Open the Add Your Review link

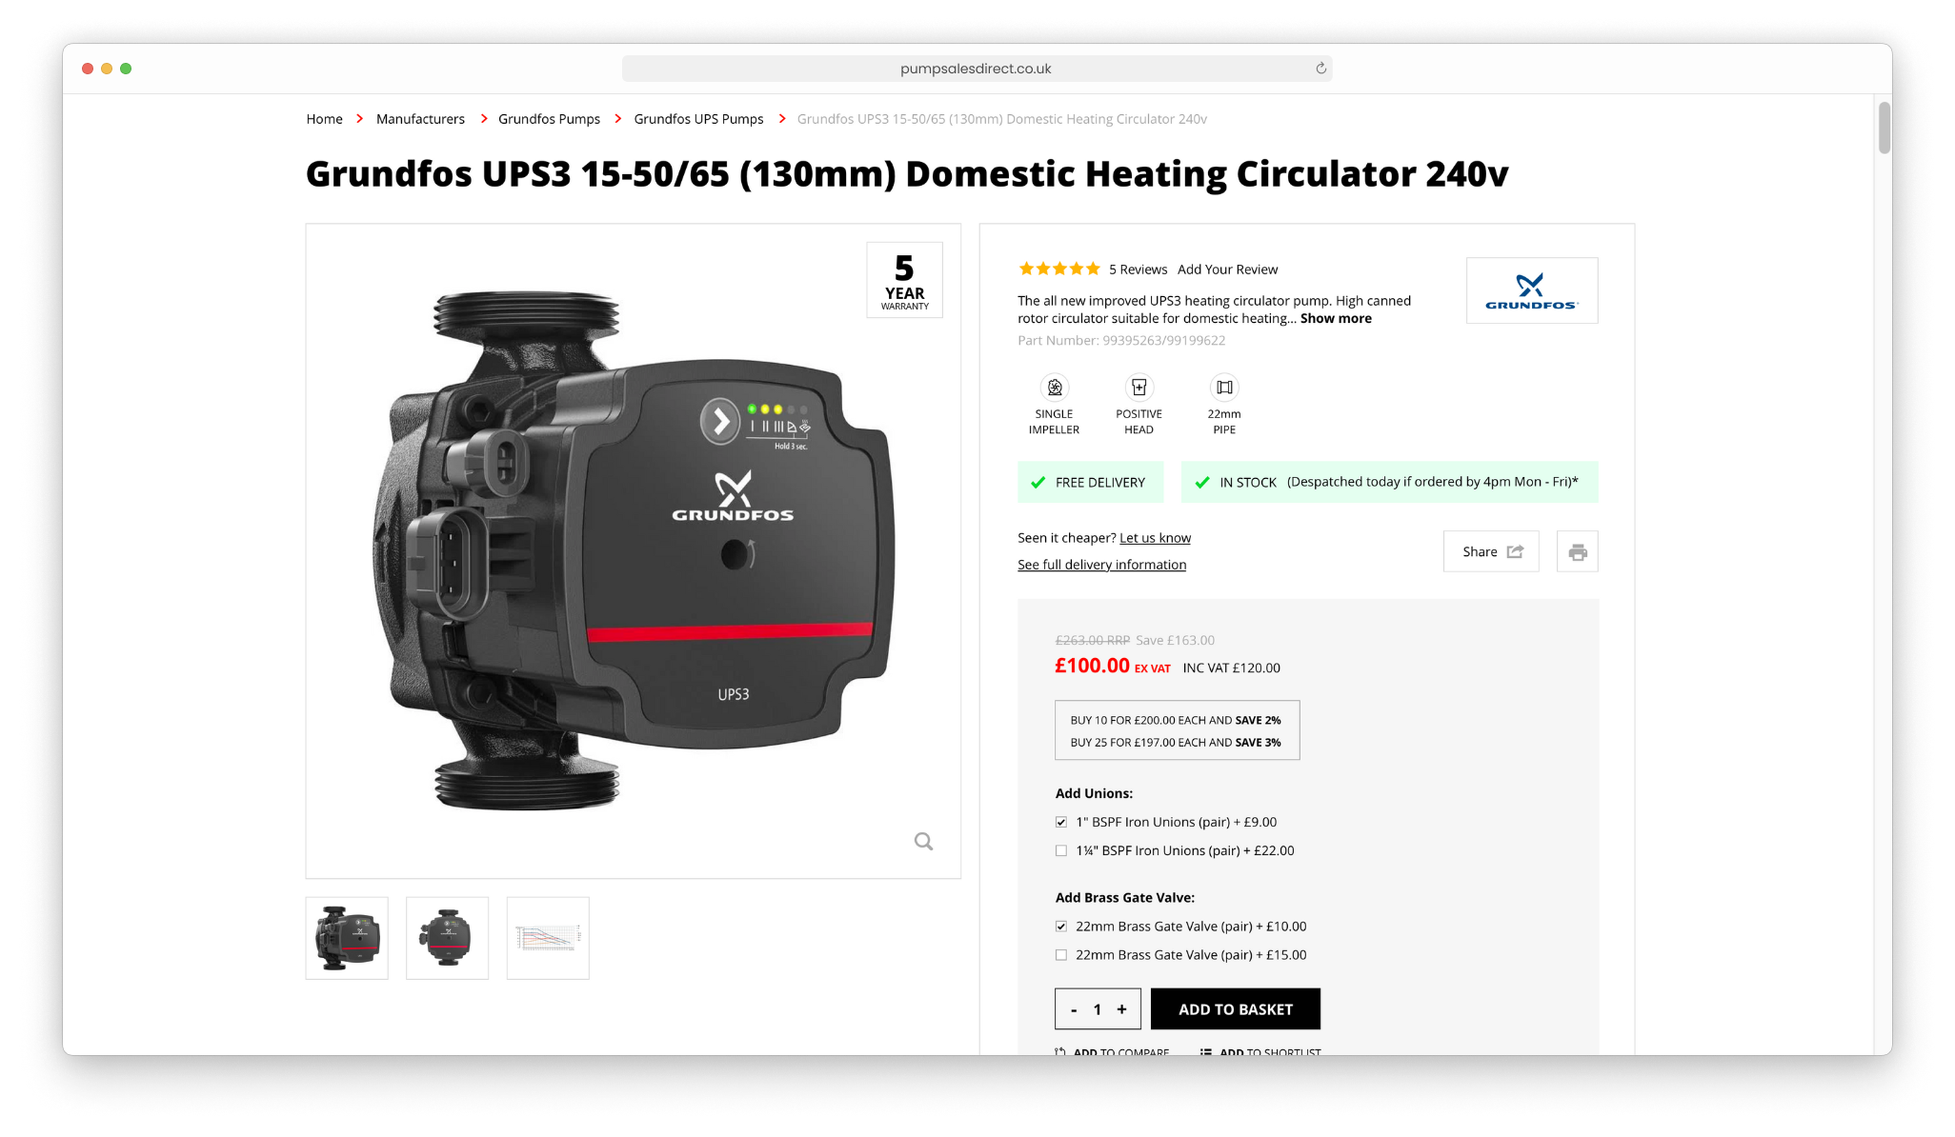(x=1226, y=269)
